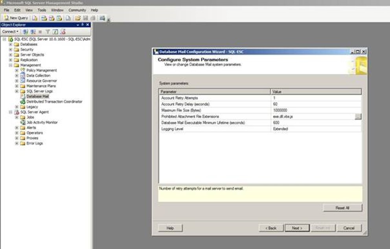Select the Resource Governor icon
The image size is (390, 249).
[23, 81]
